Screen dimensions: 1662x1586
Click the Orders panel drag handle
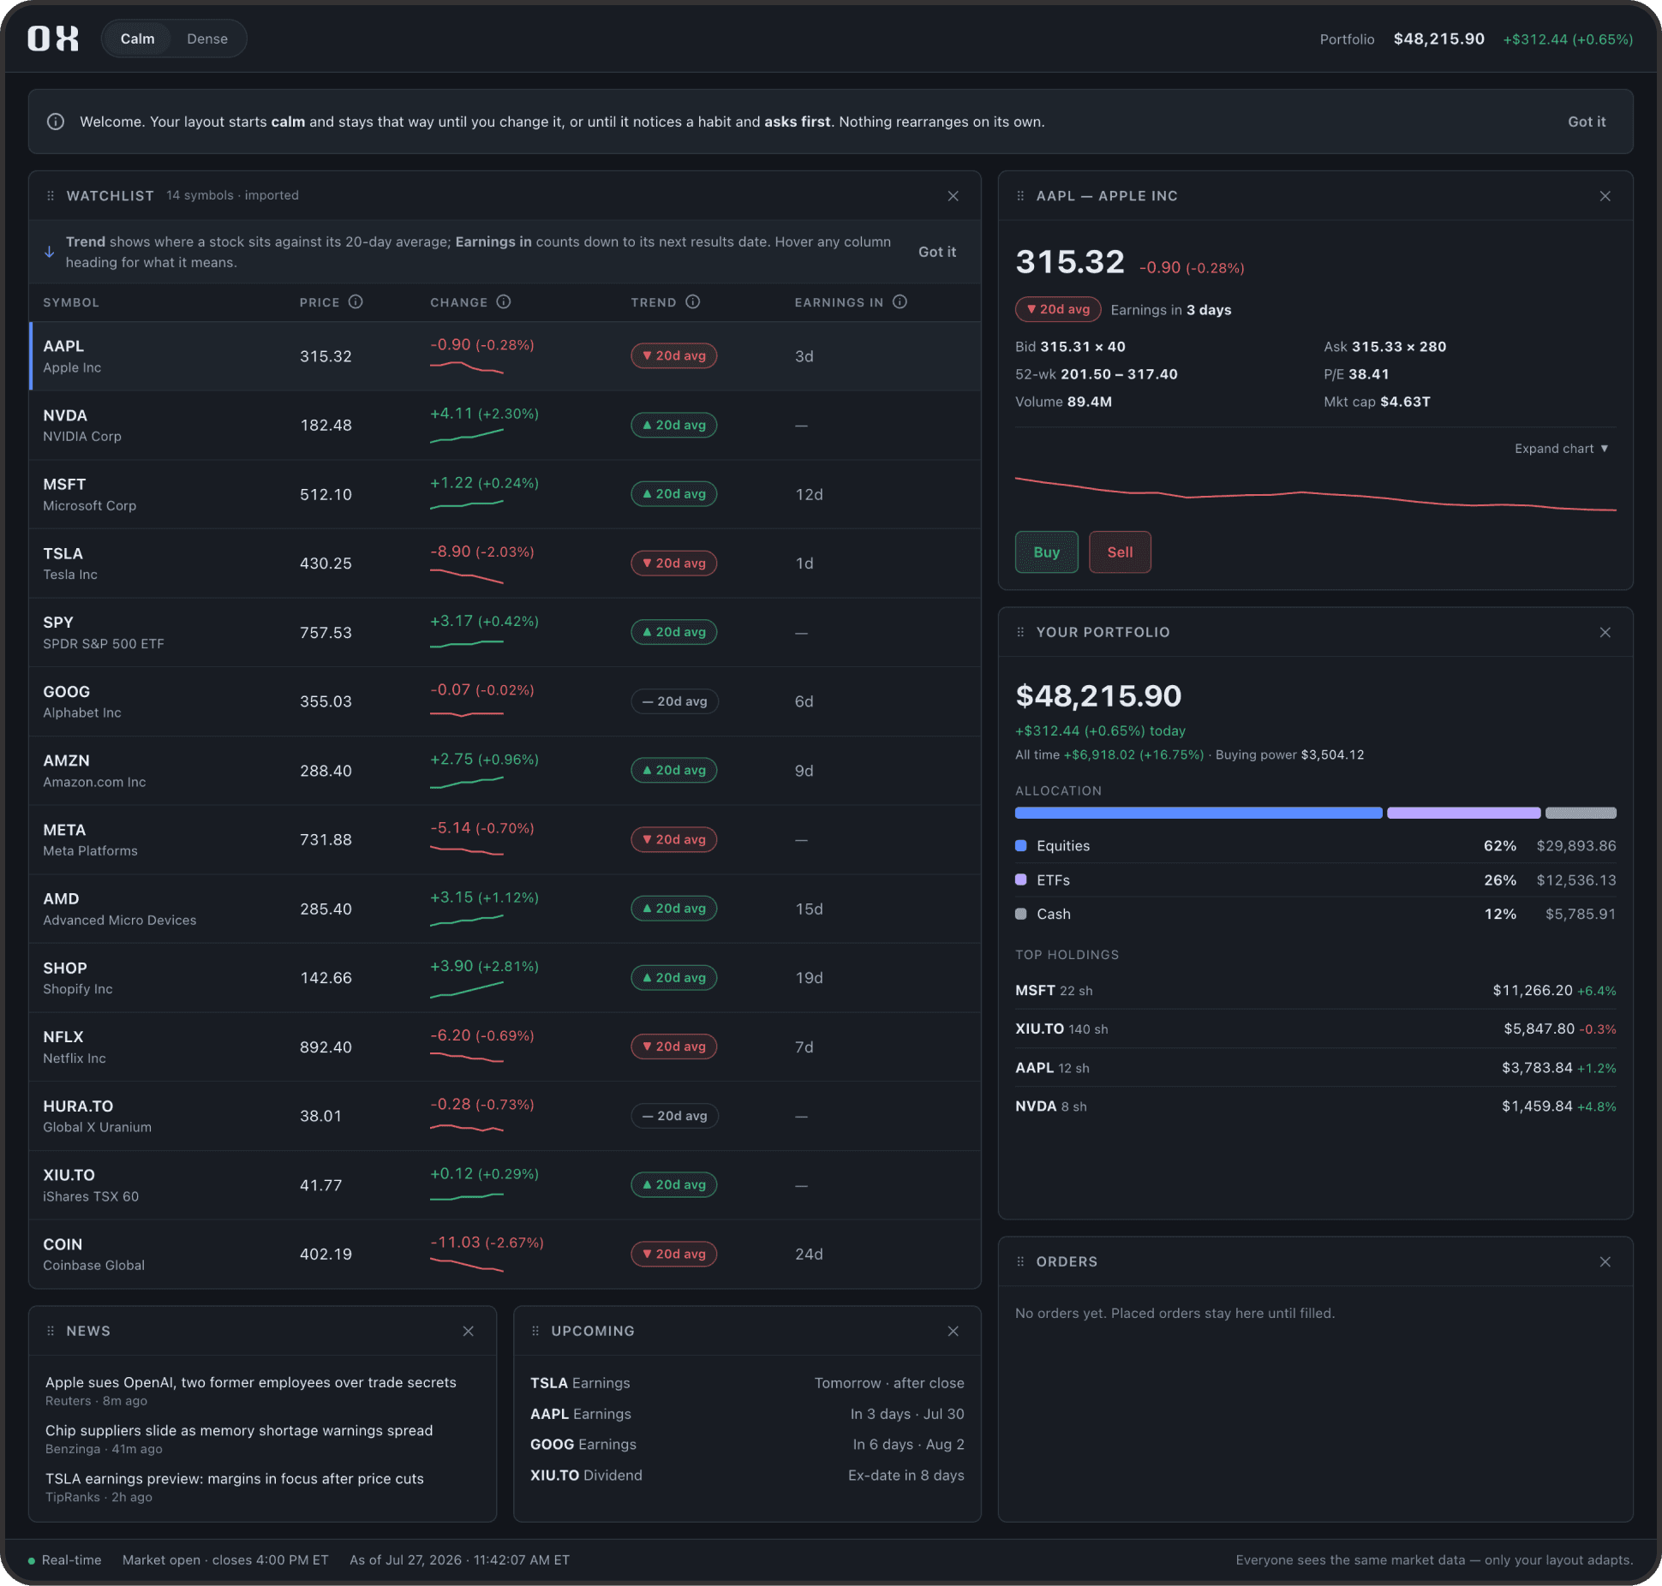click(x=1020, y=1261)
